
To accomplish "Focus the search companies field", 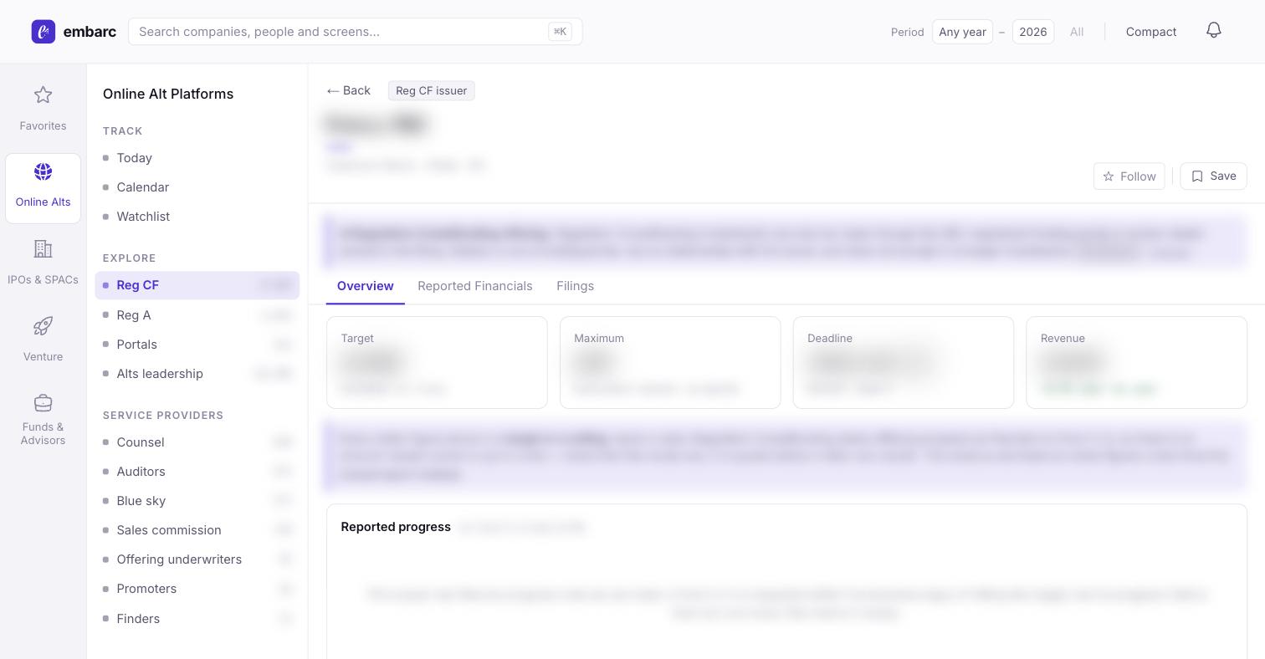I will (x=356, y=32).
